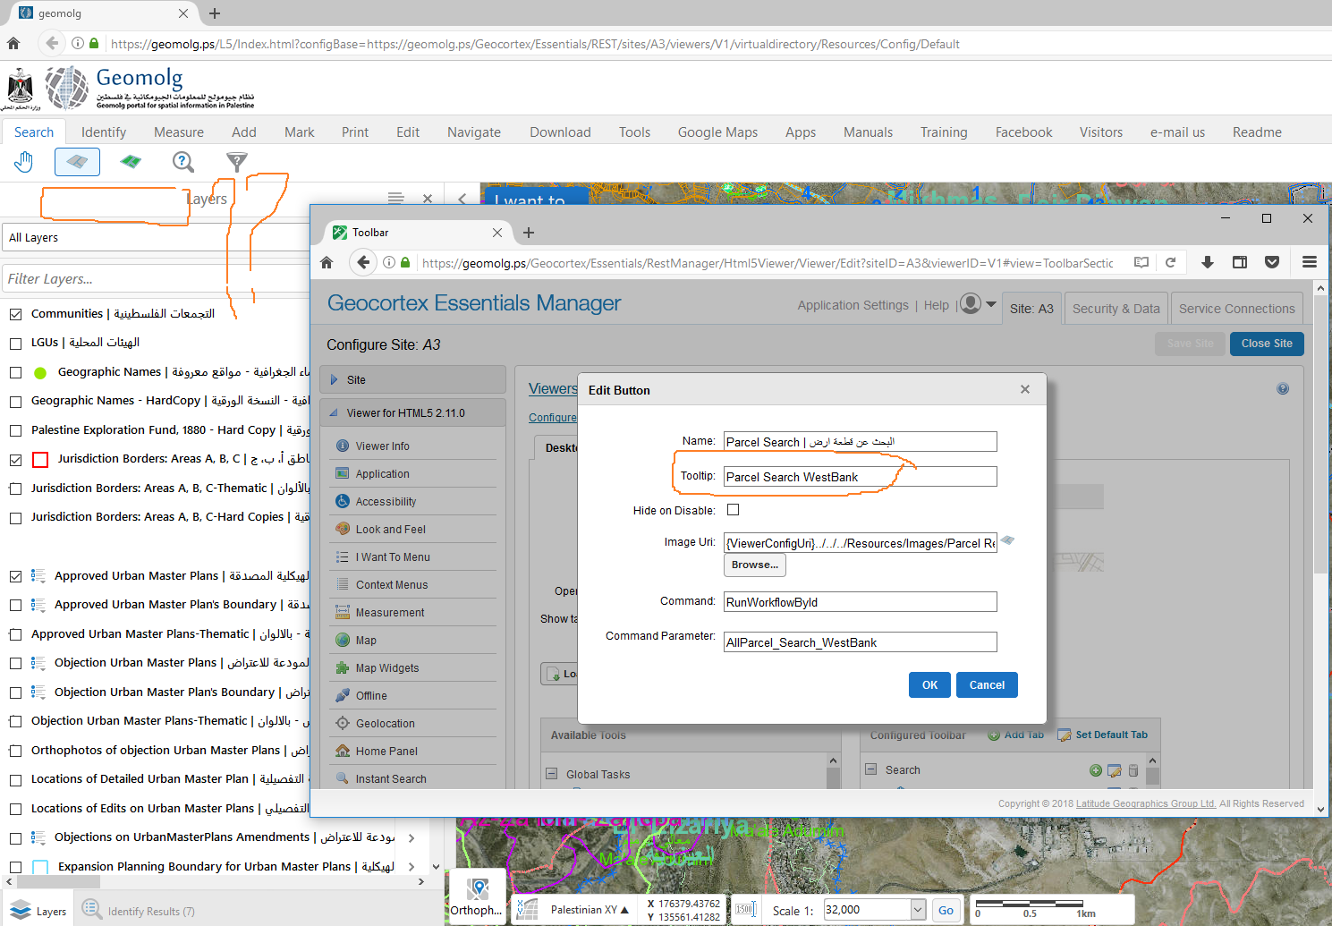Uncheck the Approved Urban Master Plans layer

click(15, 576)
